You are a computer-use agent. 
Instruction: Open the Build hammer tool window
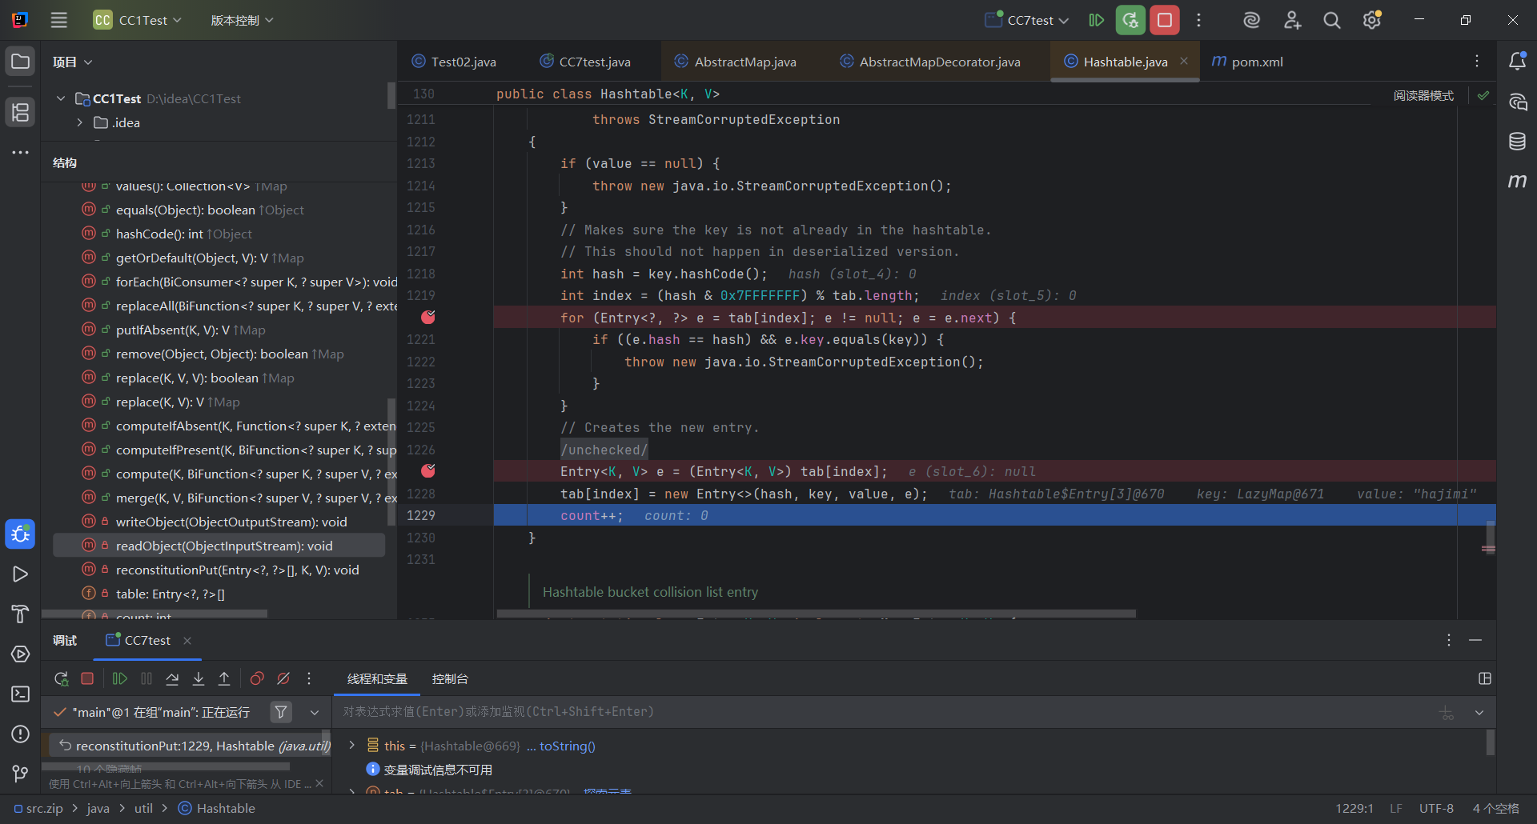[21, 614]
